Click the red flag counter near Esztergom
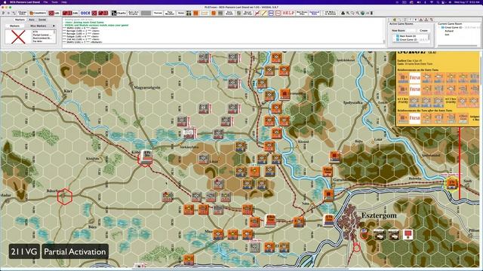Image resolution: width=483 pixels, height=271 pixels. click(408, 235)
